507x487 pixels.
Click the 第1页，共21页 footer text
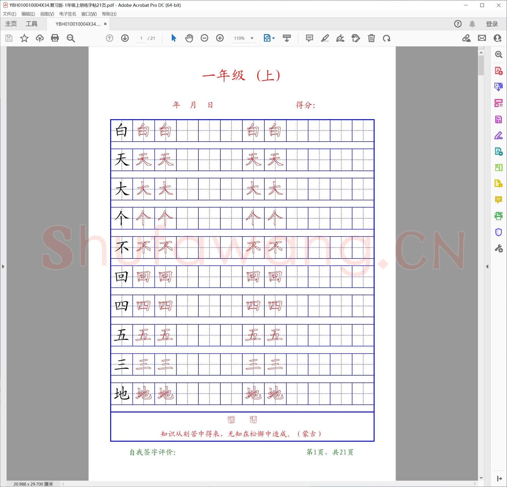coord(330,452)
